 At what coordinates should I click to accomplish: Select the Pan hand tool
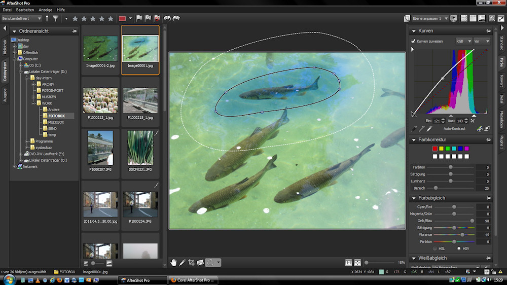point(173,262)
